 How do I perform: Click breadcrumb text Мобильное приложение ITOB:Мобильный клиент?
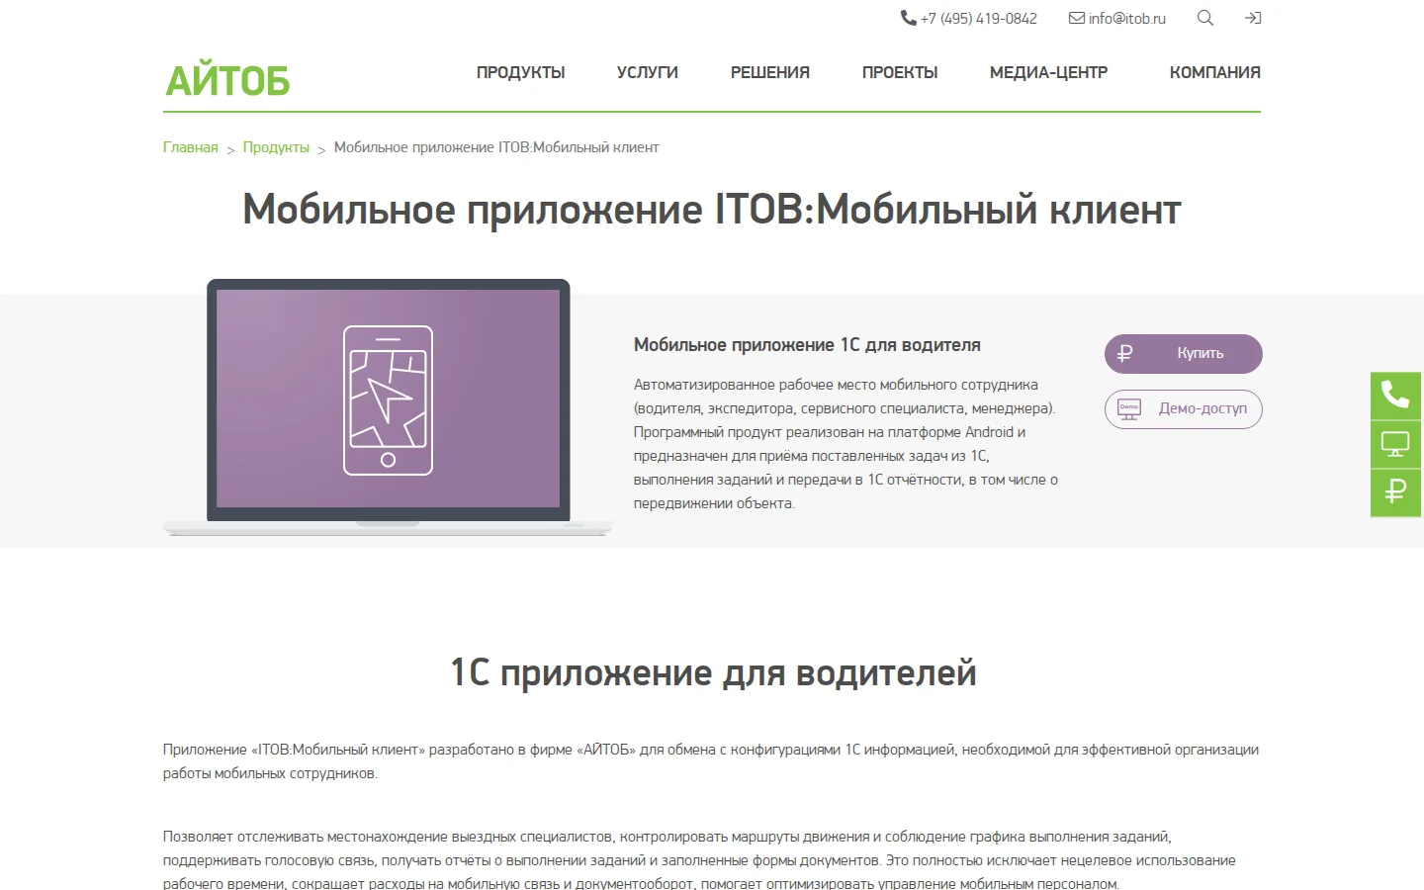496,147
